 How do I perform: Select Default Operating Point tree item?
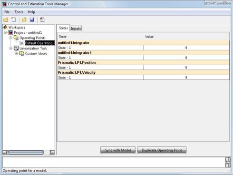tap(39, 43)
